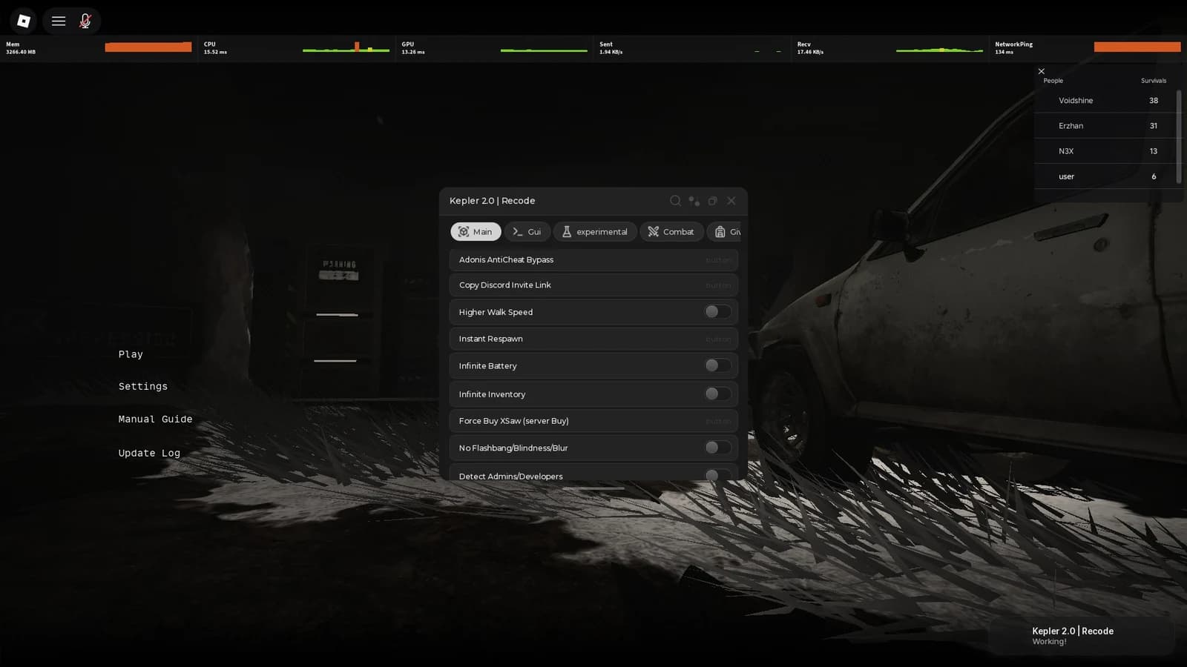Toggle Detect Admins/Developers
1187x667 pixels.
[x=717, y=475]
